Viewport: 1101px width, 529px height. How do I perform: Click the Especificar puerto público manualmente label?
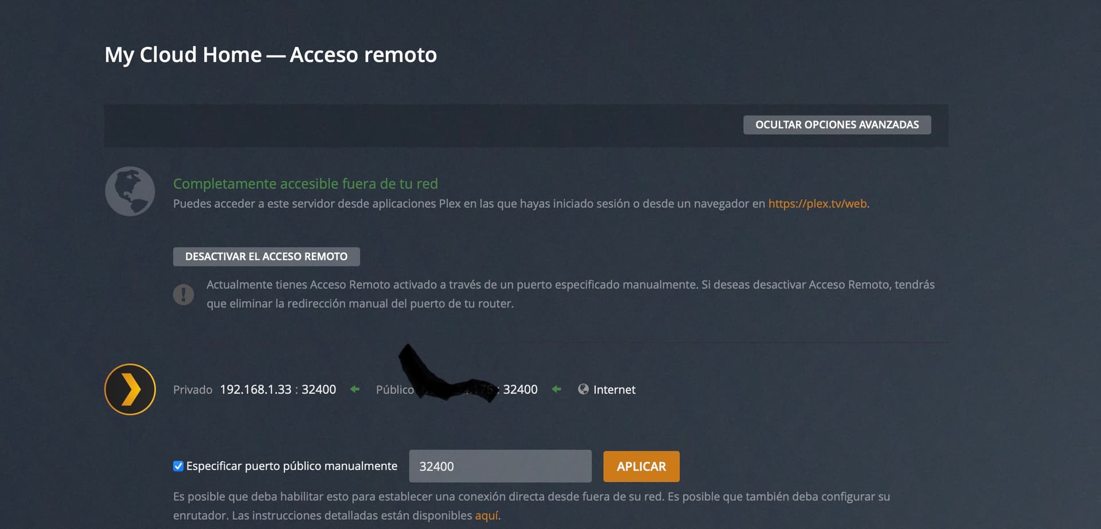click(292, 466)
